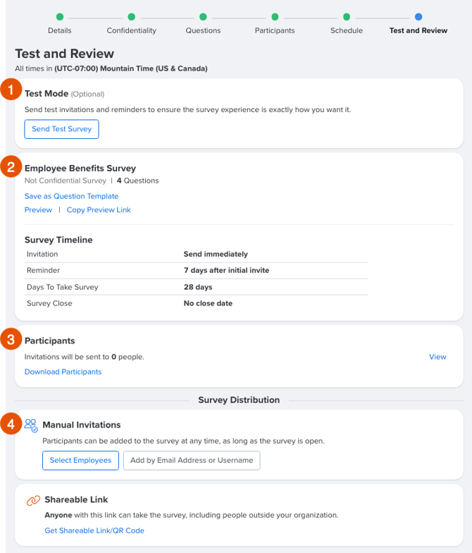The image size is (472, 553).
Task: Open the Questions step
Action: tap(203, 30)
